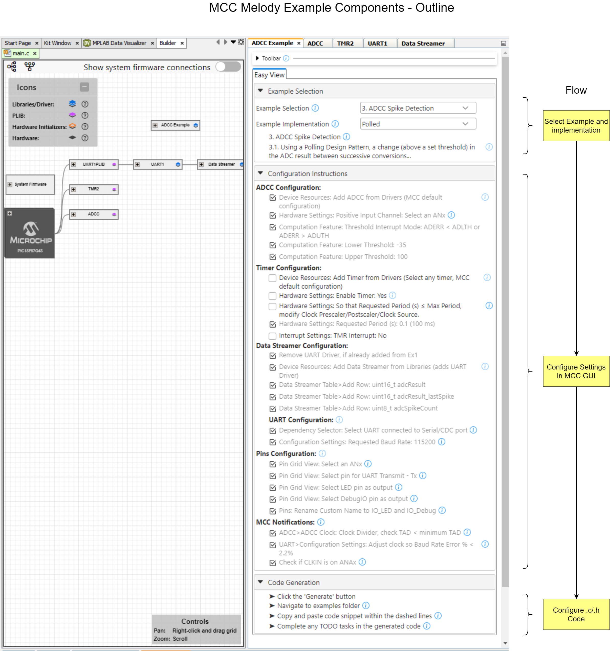Click the Microchip PIC18F57Q43 device block
Screen dimensions: 610x651
click(x=30, y=233)
